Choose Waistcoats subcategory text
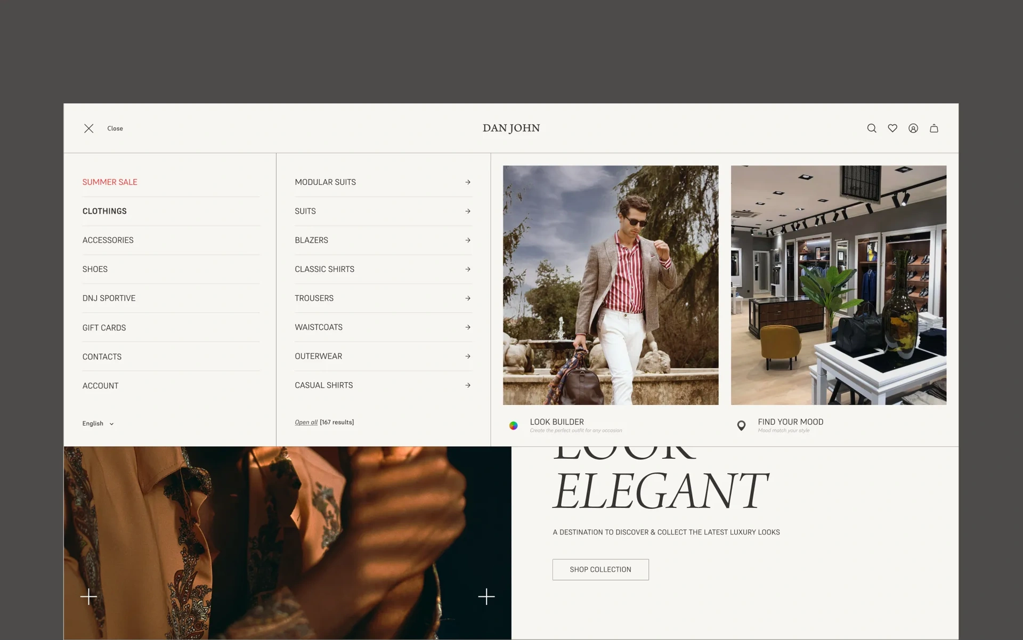 [x=319, y=327]
